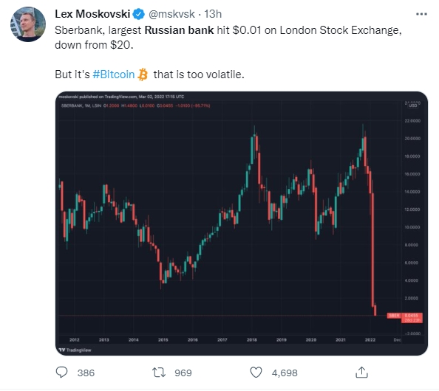Screen dimensions: 439x391
Task: Click the blue verified badge
Action: click(138, 14)
